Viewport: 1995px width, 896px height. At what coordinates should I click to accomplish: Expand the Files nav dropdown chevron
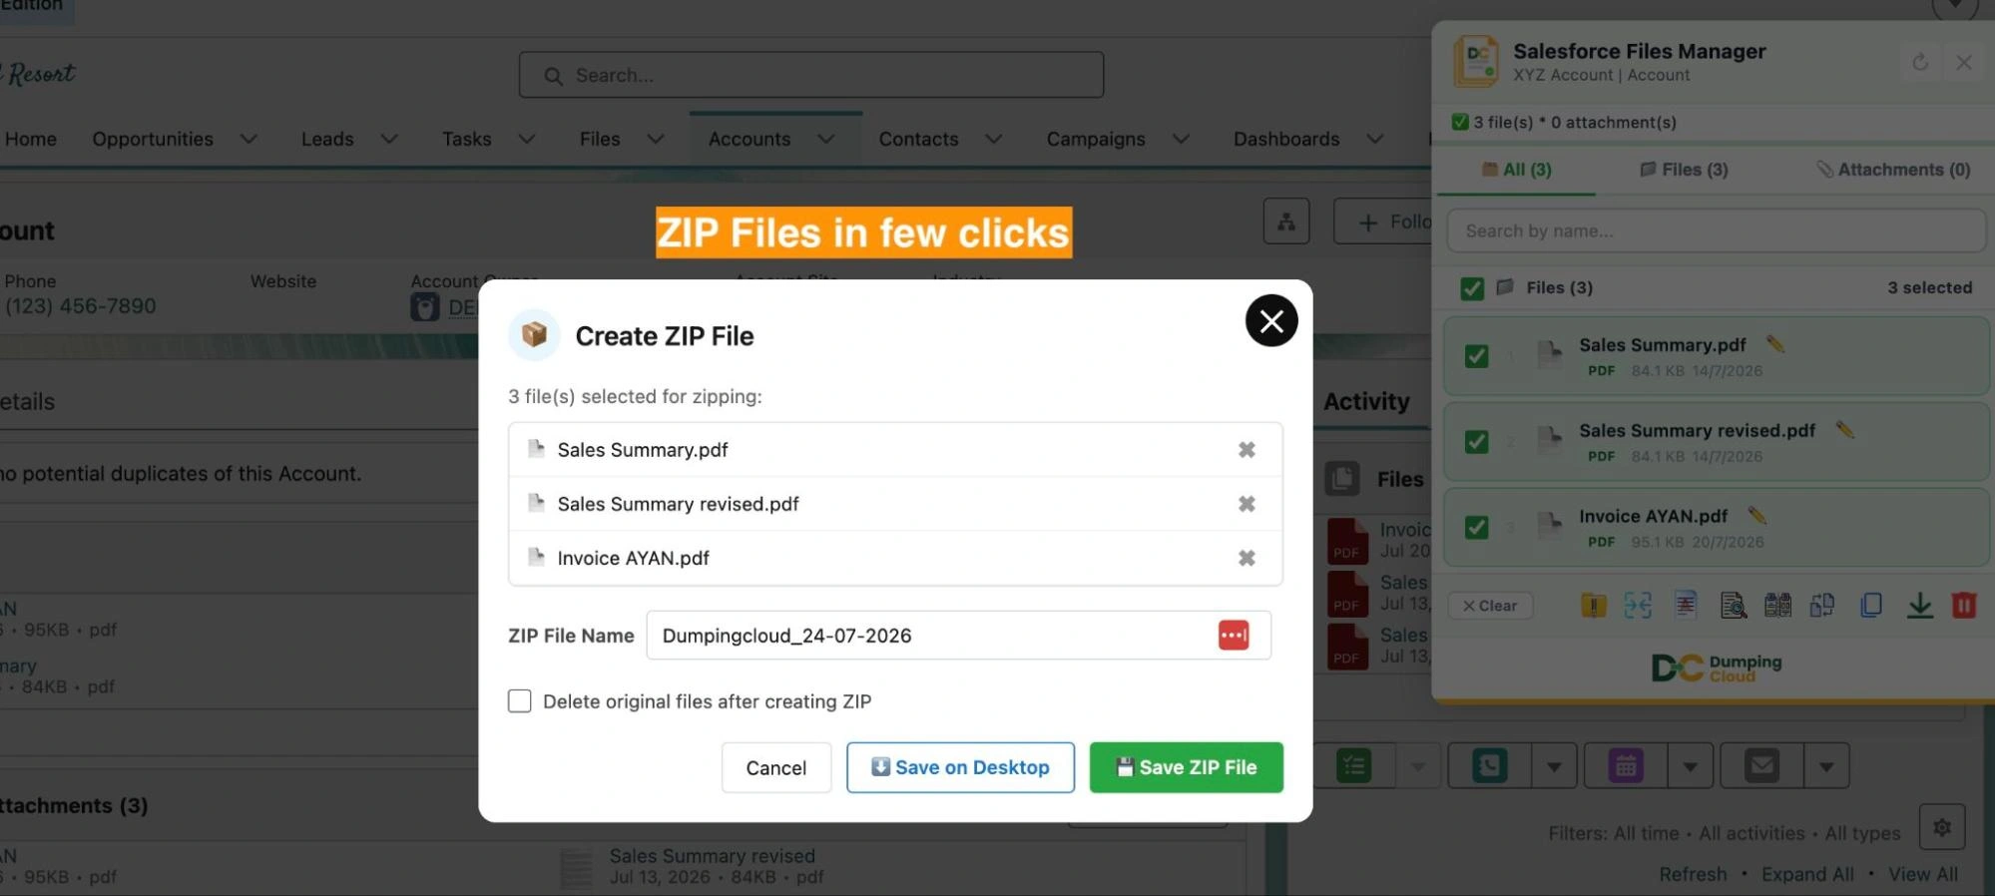pyautogui.click(x=656, y=140)
